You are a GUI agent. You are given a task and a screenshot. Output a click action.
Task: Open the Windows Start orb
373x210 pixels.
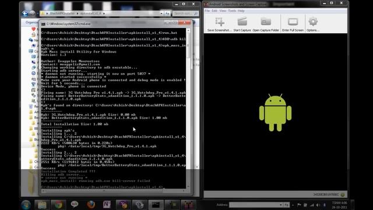(x=26, y=205)
